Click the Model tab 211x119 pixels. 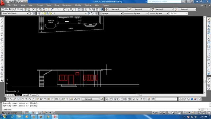tap(18, 95)
